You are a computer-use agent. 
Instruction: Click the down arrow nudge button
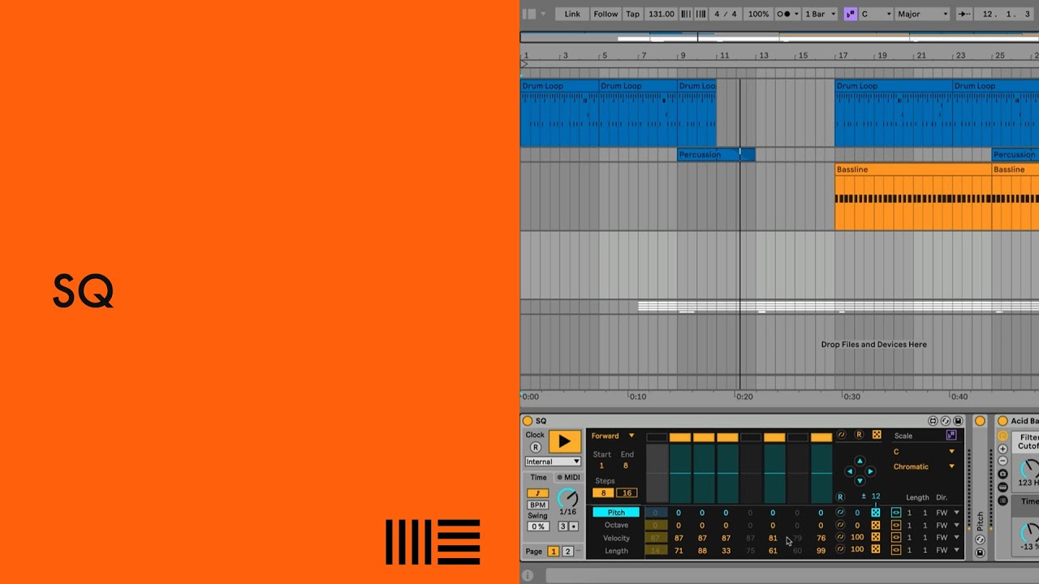pos(860,481)
